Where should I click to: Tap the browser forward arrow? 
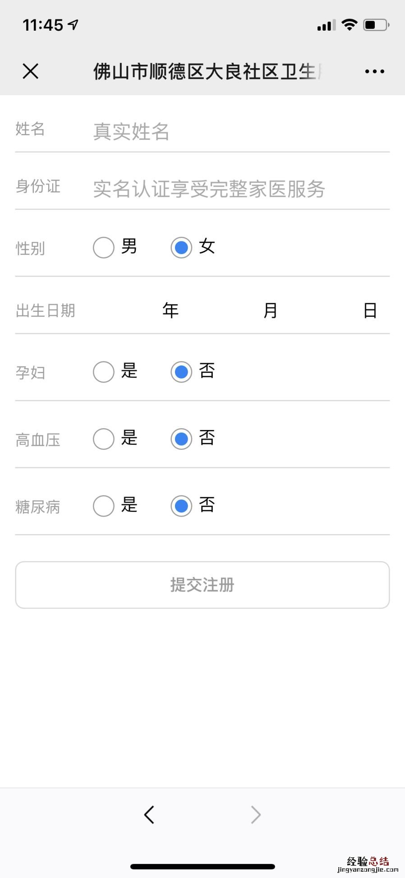pos(256,814)
